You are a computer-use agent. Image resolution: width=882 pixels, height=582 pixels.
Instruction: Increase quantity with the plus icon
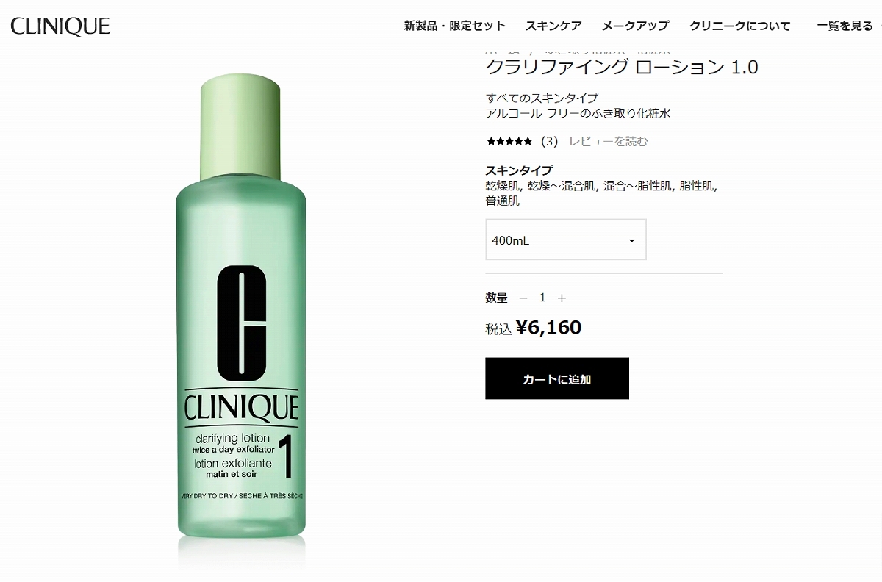[x=562, y=298]
